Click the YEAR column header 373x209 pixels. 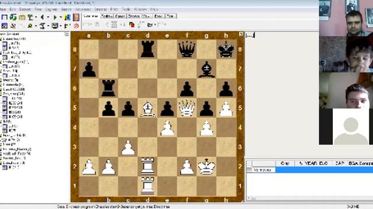(311, 163)
